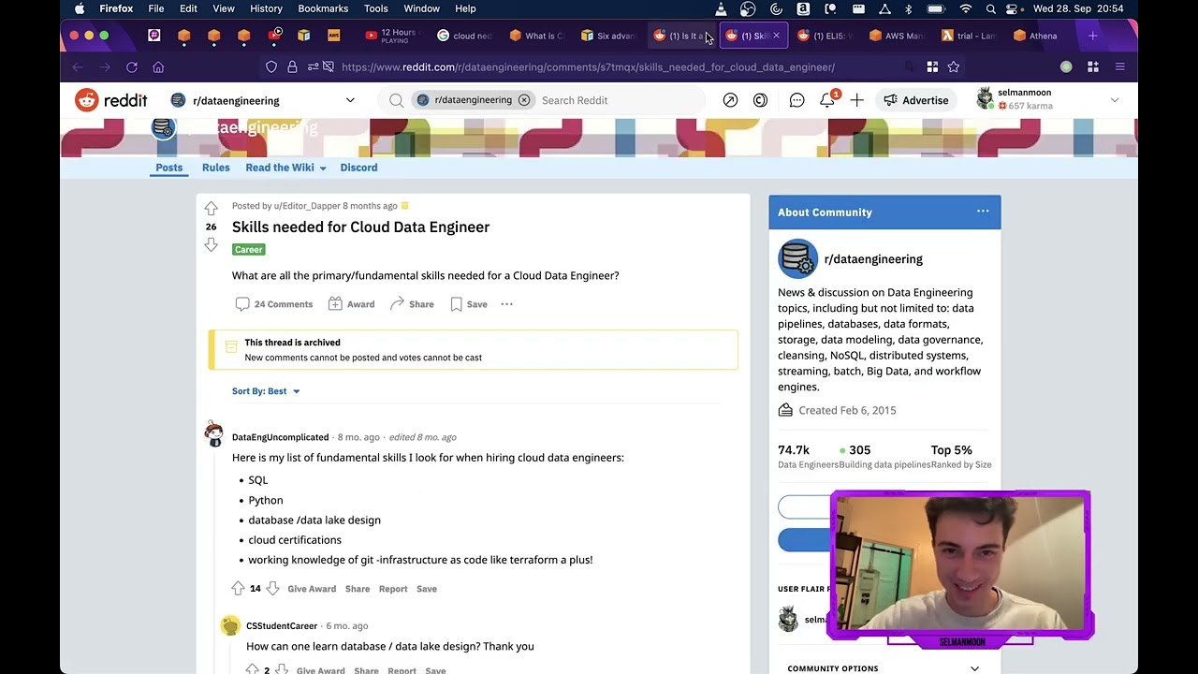Bookmark this page with star icon

(x=954, y=67)
